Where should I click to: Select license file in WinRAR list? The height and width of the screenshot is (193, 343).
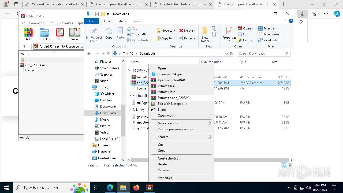pos(28,70)
